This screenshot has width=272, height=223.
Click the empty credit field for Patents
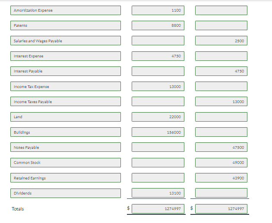pos(221,25)
